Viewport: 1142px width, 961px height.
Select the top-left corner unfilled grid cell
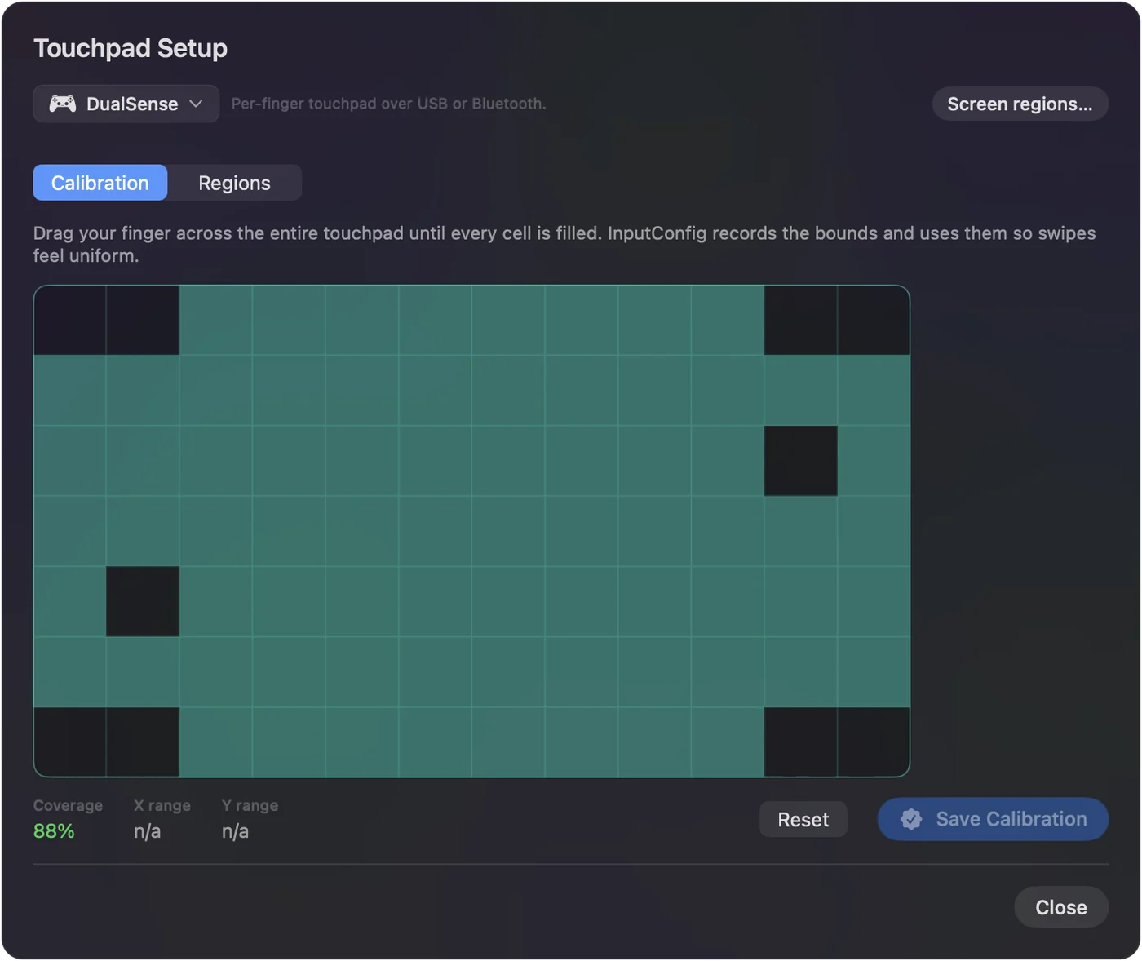(x=70, y=320)
